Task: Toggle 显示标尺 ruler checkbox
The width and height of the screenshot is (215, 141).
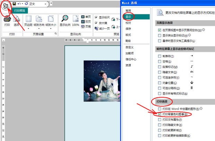Action: (x=96, y=17)
